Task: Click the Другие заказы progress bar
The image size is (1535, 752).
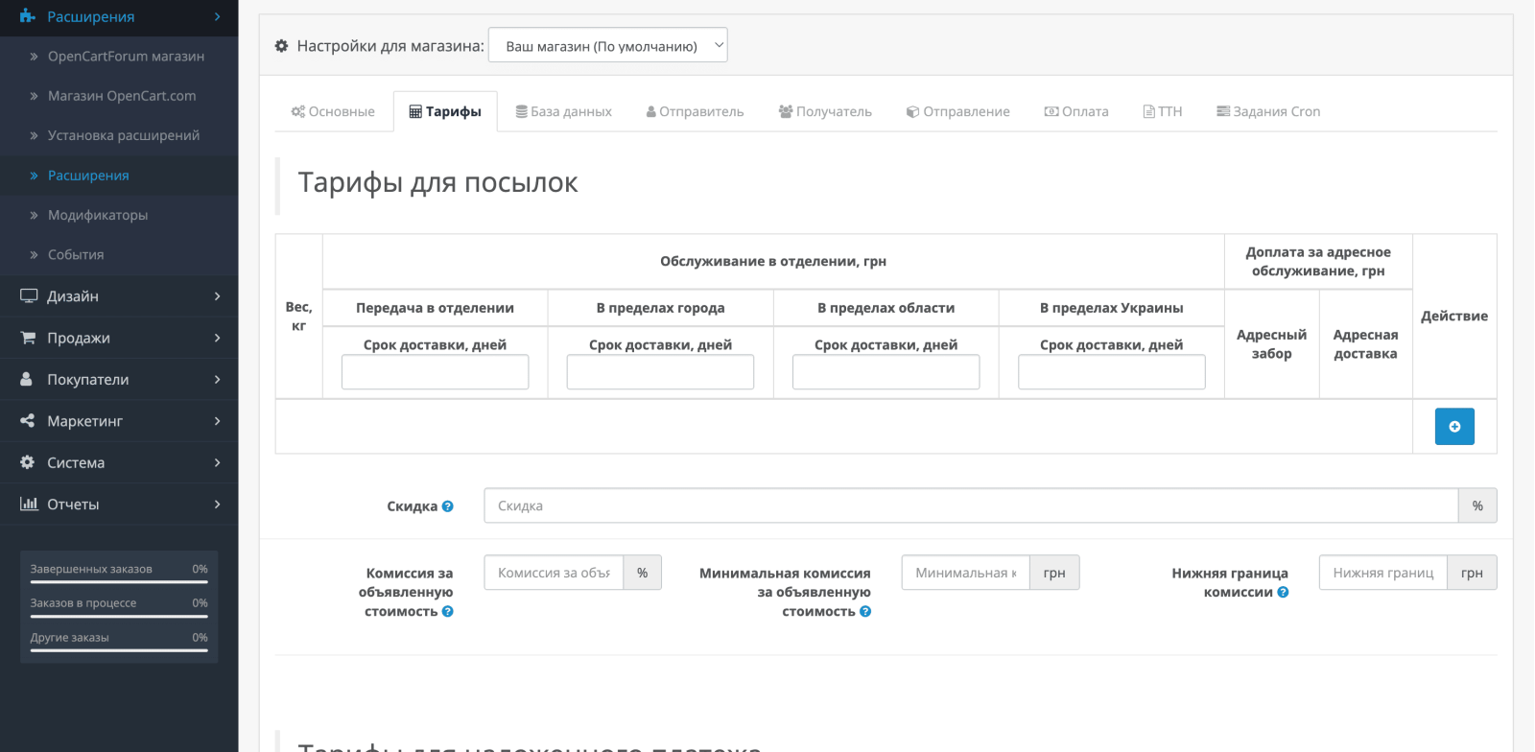Action: click(x=119, y=650)
